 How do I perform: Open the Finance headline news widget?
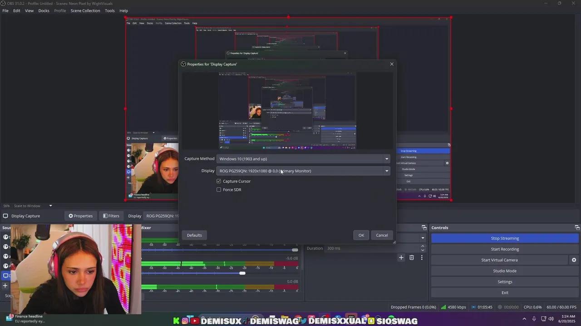(x=25, y=319)
